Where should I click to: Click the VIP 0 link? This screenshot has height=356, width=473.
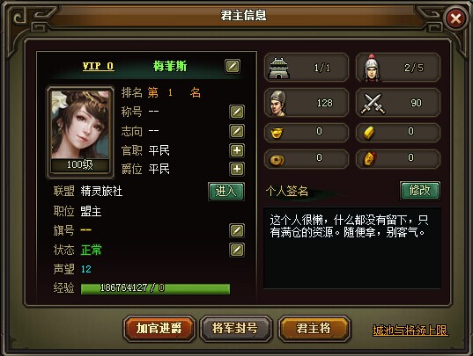tap(99, 66)
